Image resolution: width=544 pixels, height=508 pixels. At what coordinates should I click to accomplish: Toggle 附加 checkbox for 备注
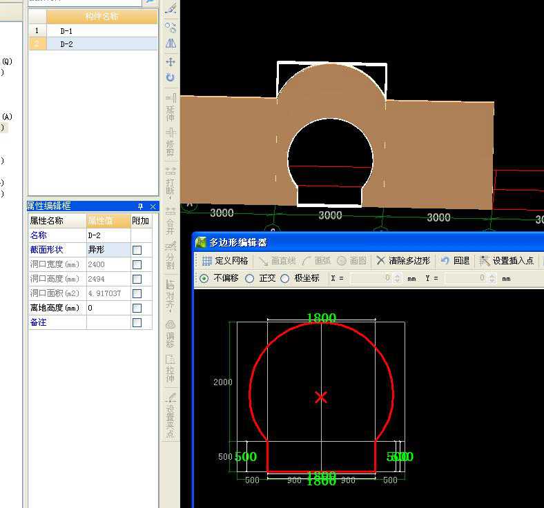(137, 323)
